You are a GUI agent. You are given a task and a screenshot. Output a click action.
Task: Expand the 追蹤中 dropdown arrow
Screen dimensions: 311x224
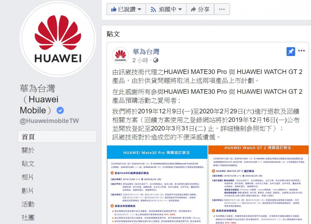click(180, 9)
